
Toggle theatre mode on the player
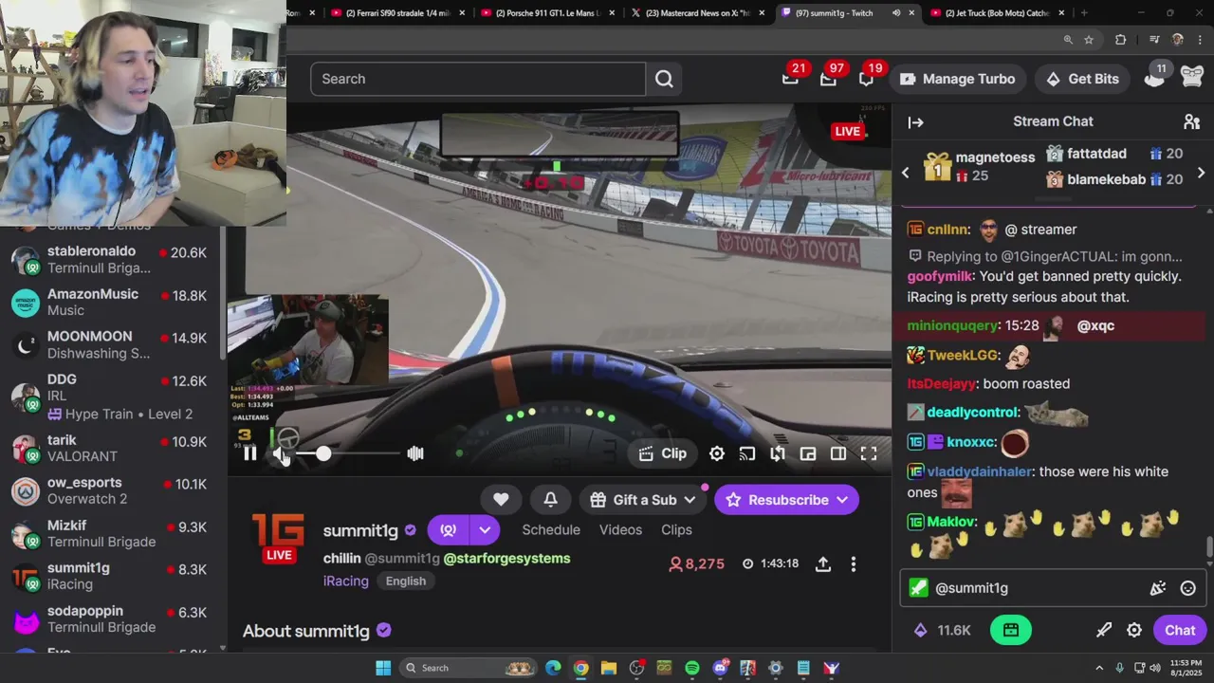[838, 453]
